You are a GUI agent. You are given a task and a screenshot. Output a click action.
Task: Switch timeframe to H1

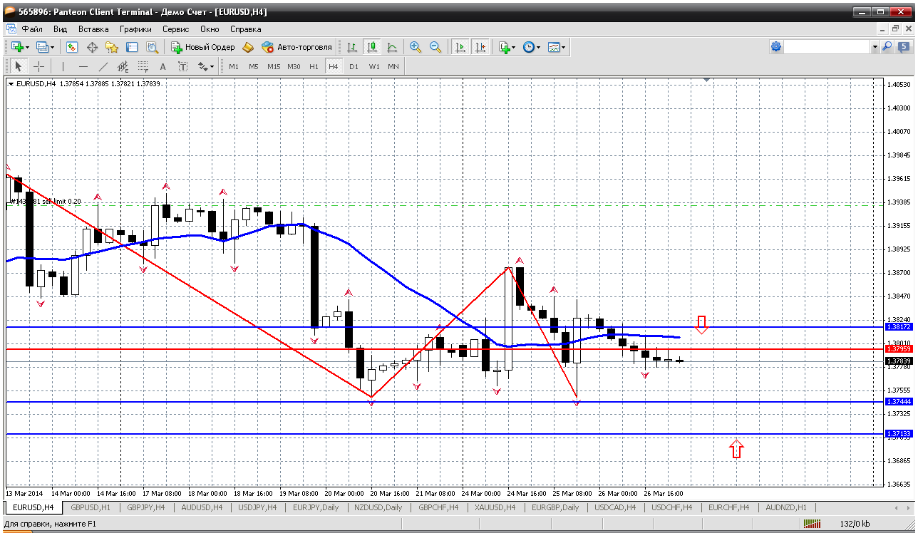314,66
